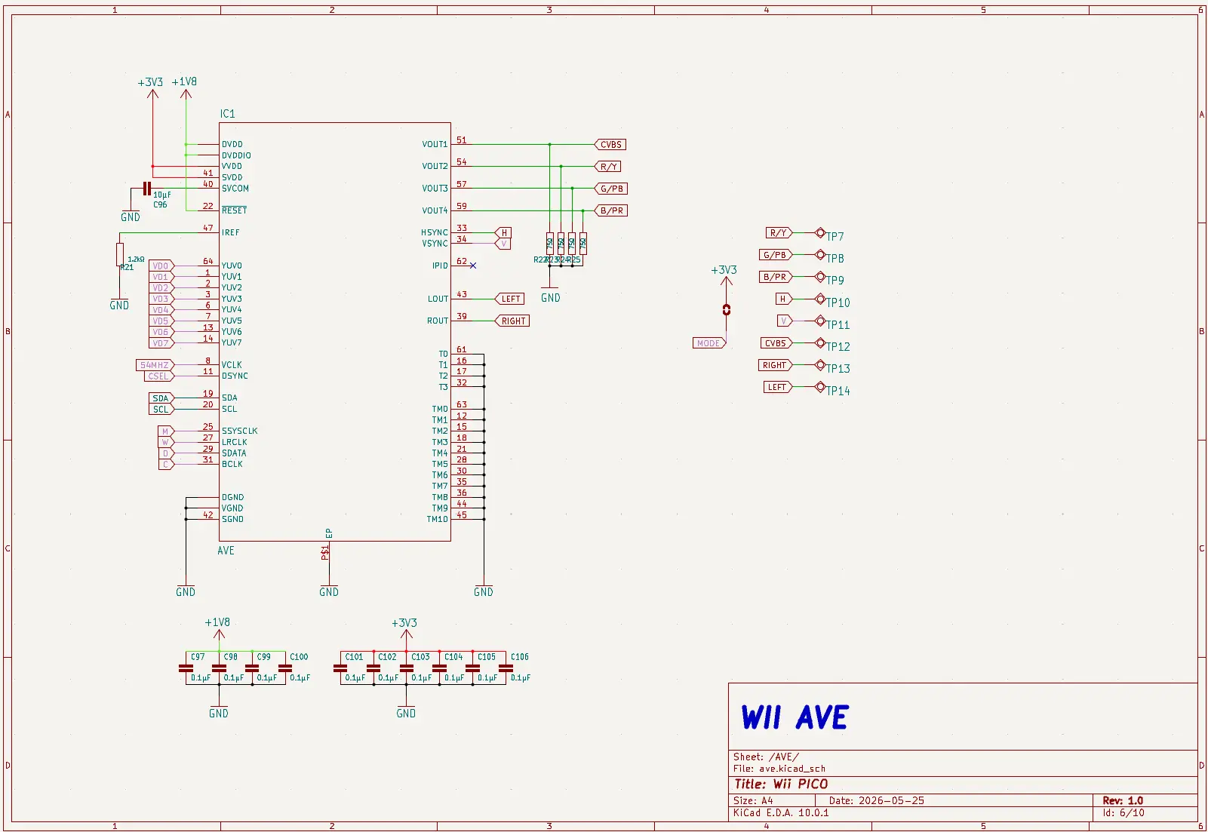Select the 54MHZ input label on VCLK

tap(155, 365)
